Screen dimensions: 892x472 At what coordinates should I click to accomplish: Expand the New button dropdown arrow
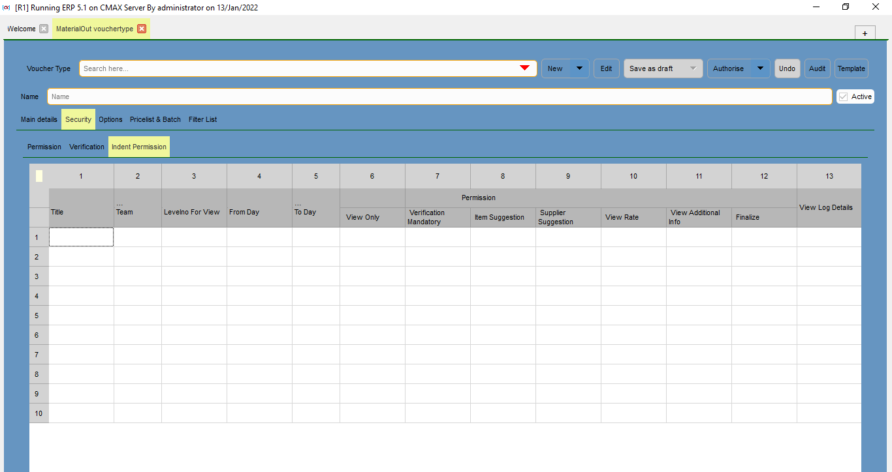[579, 68]
